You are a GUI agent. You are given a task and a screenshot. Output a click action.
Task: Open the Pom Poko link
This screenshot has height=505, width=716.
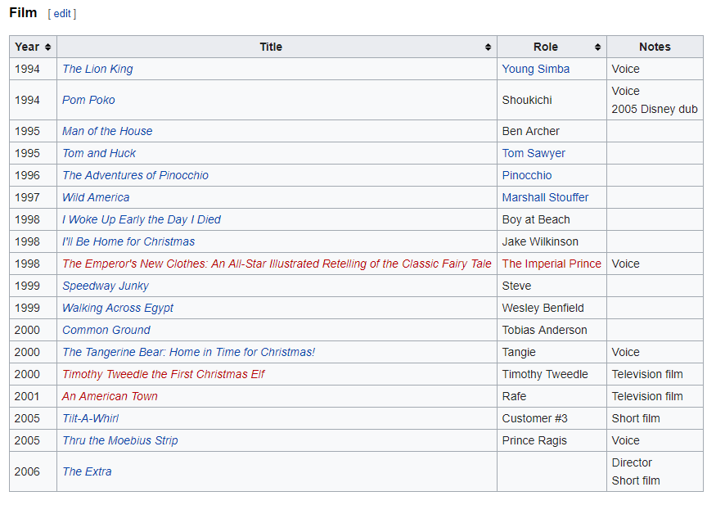88,100
